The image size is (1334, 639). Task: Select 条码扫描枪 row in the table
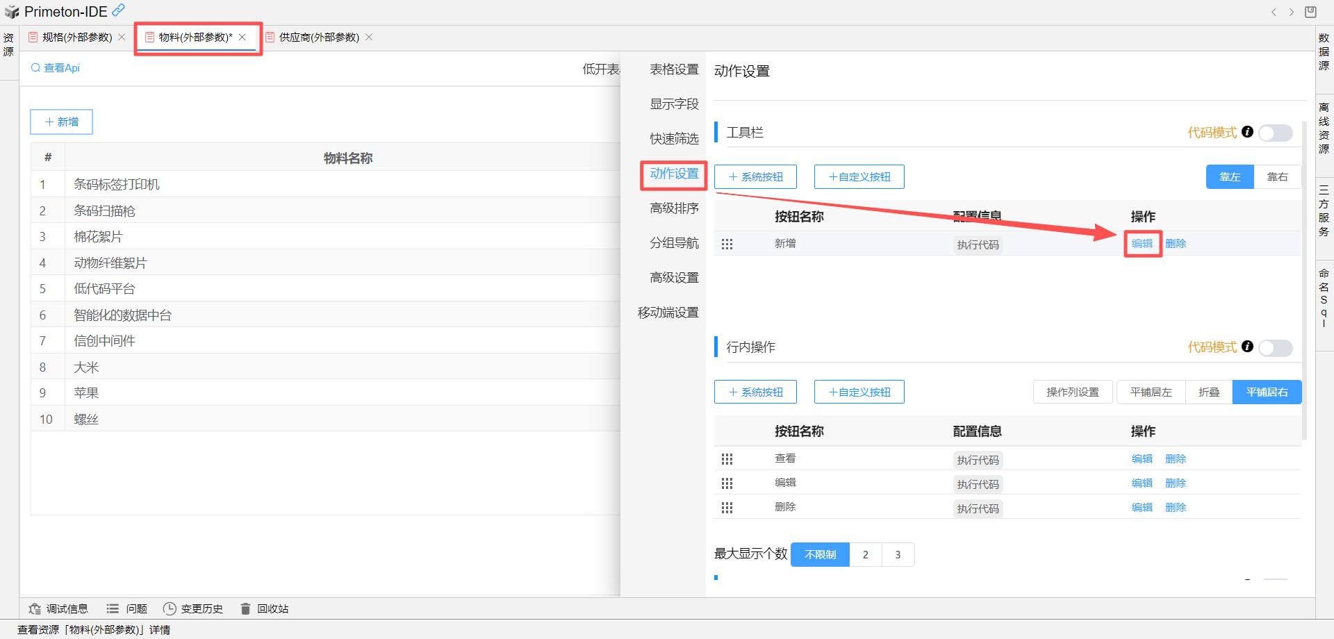coord(105,210)
